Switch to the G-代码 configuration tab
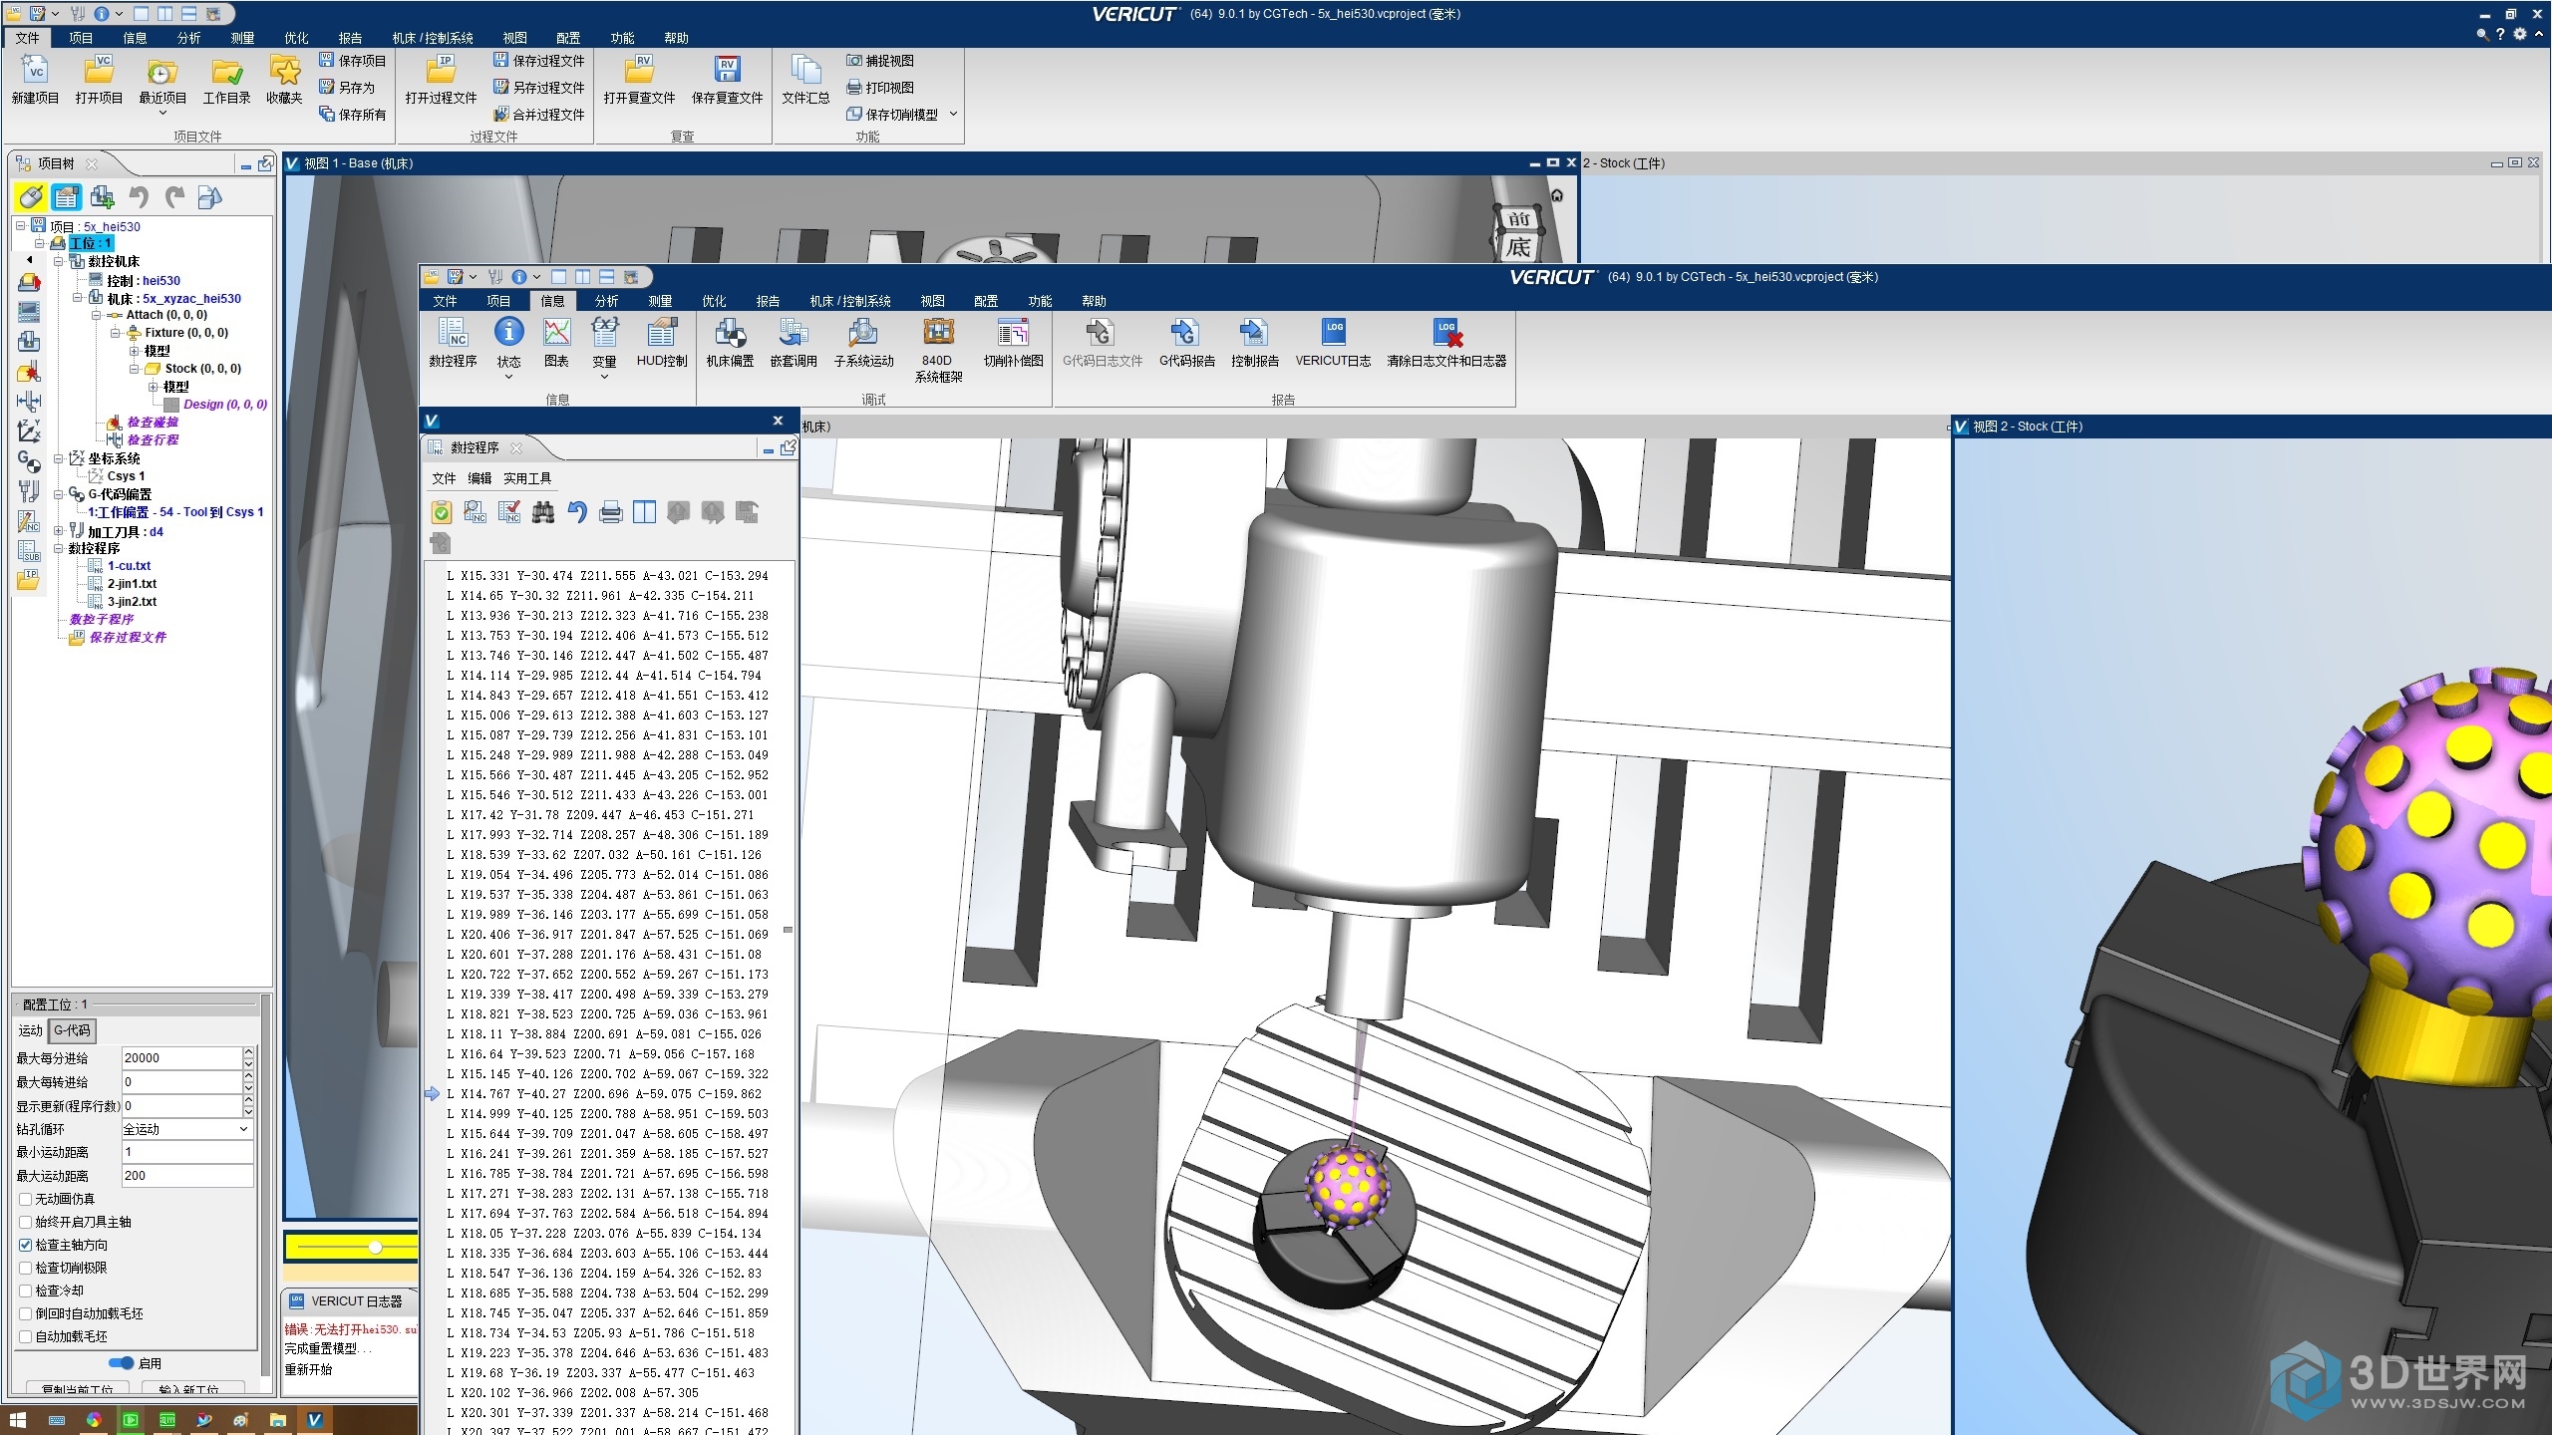2552x1435 pixels. point(72,1030)
